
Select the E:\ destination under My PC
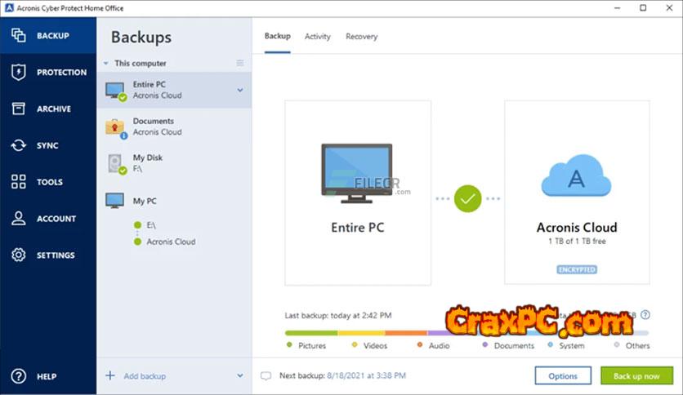150,225
